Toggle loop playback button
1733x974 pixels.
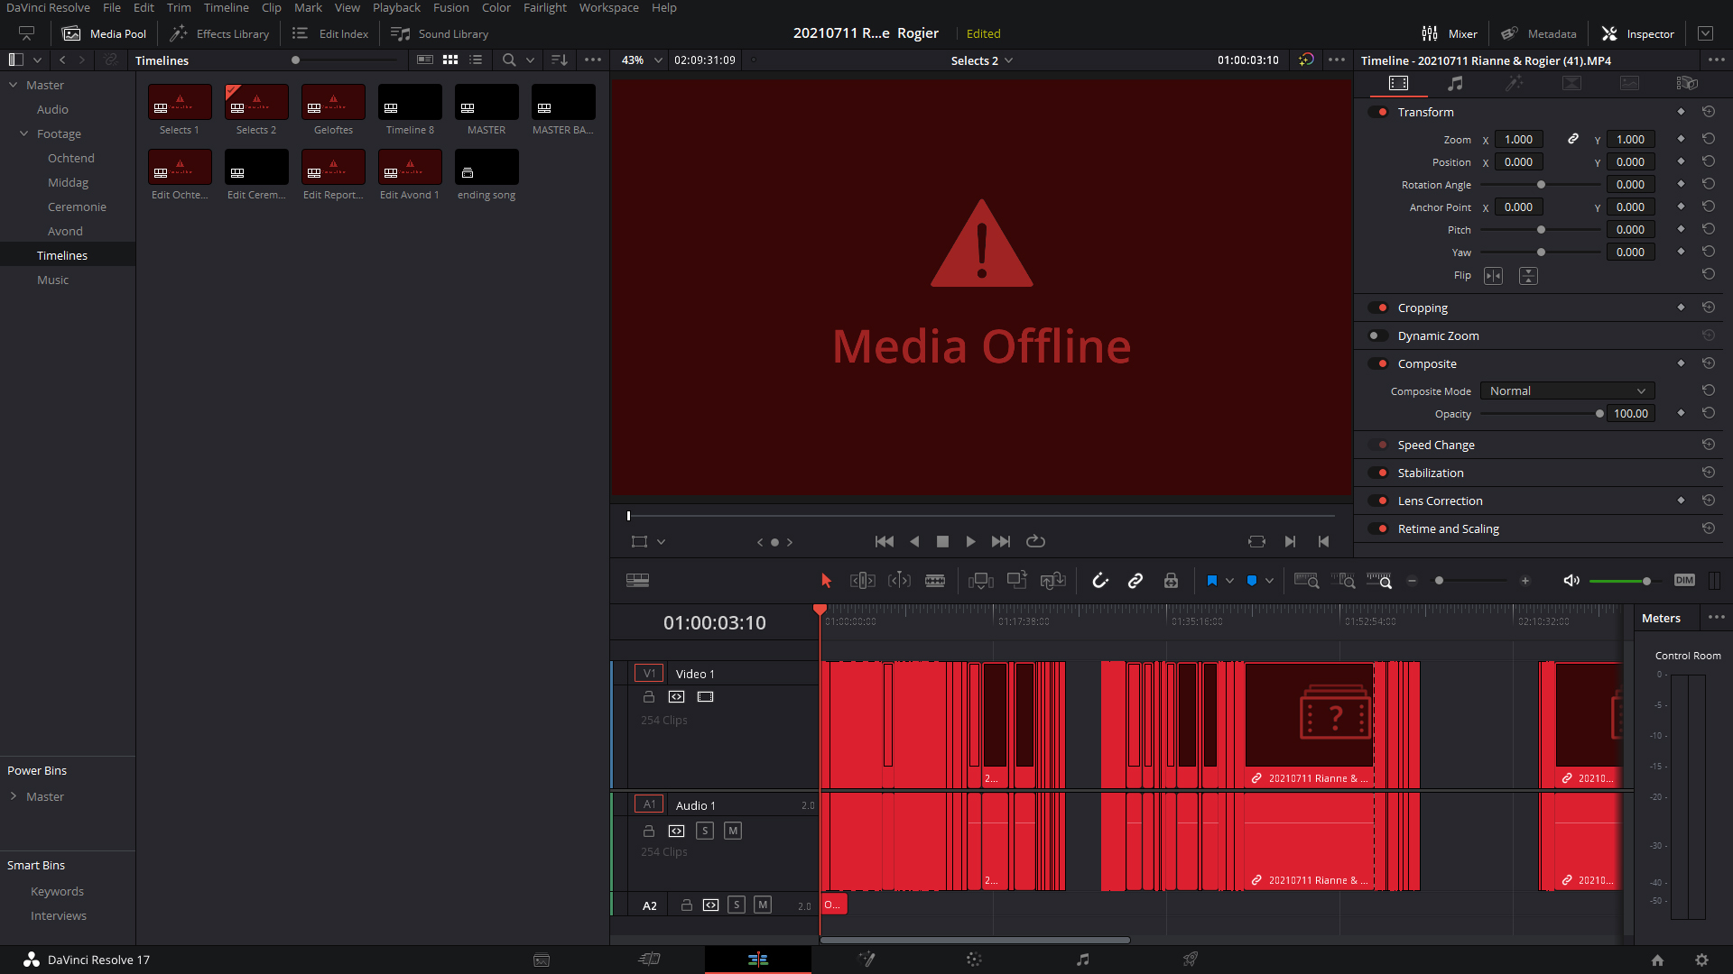(1035, 542)
